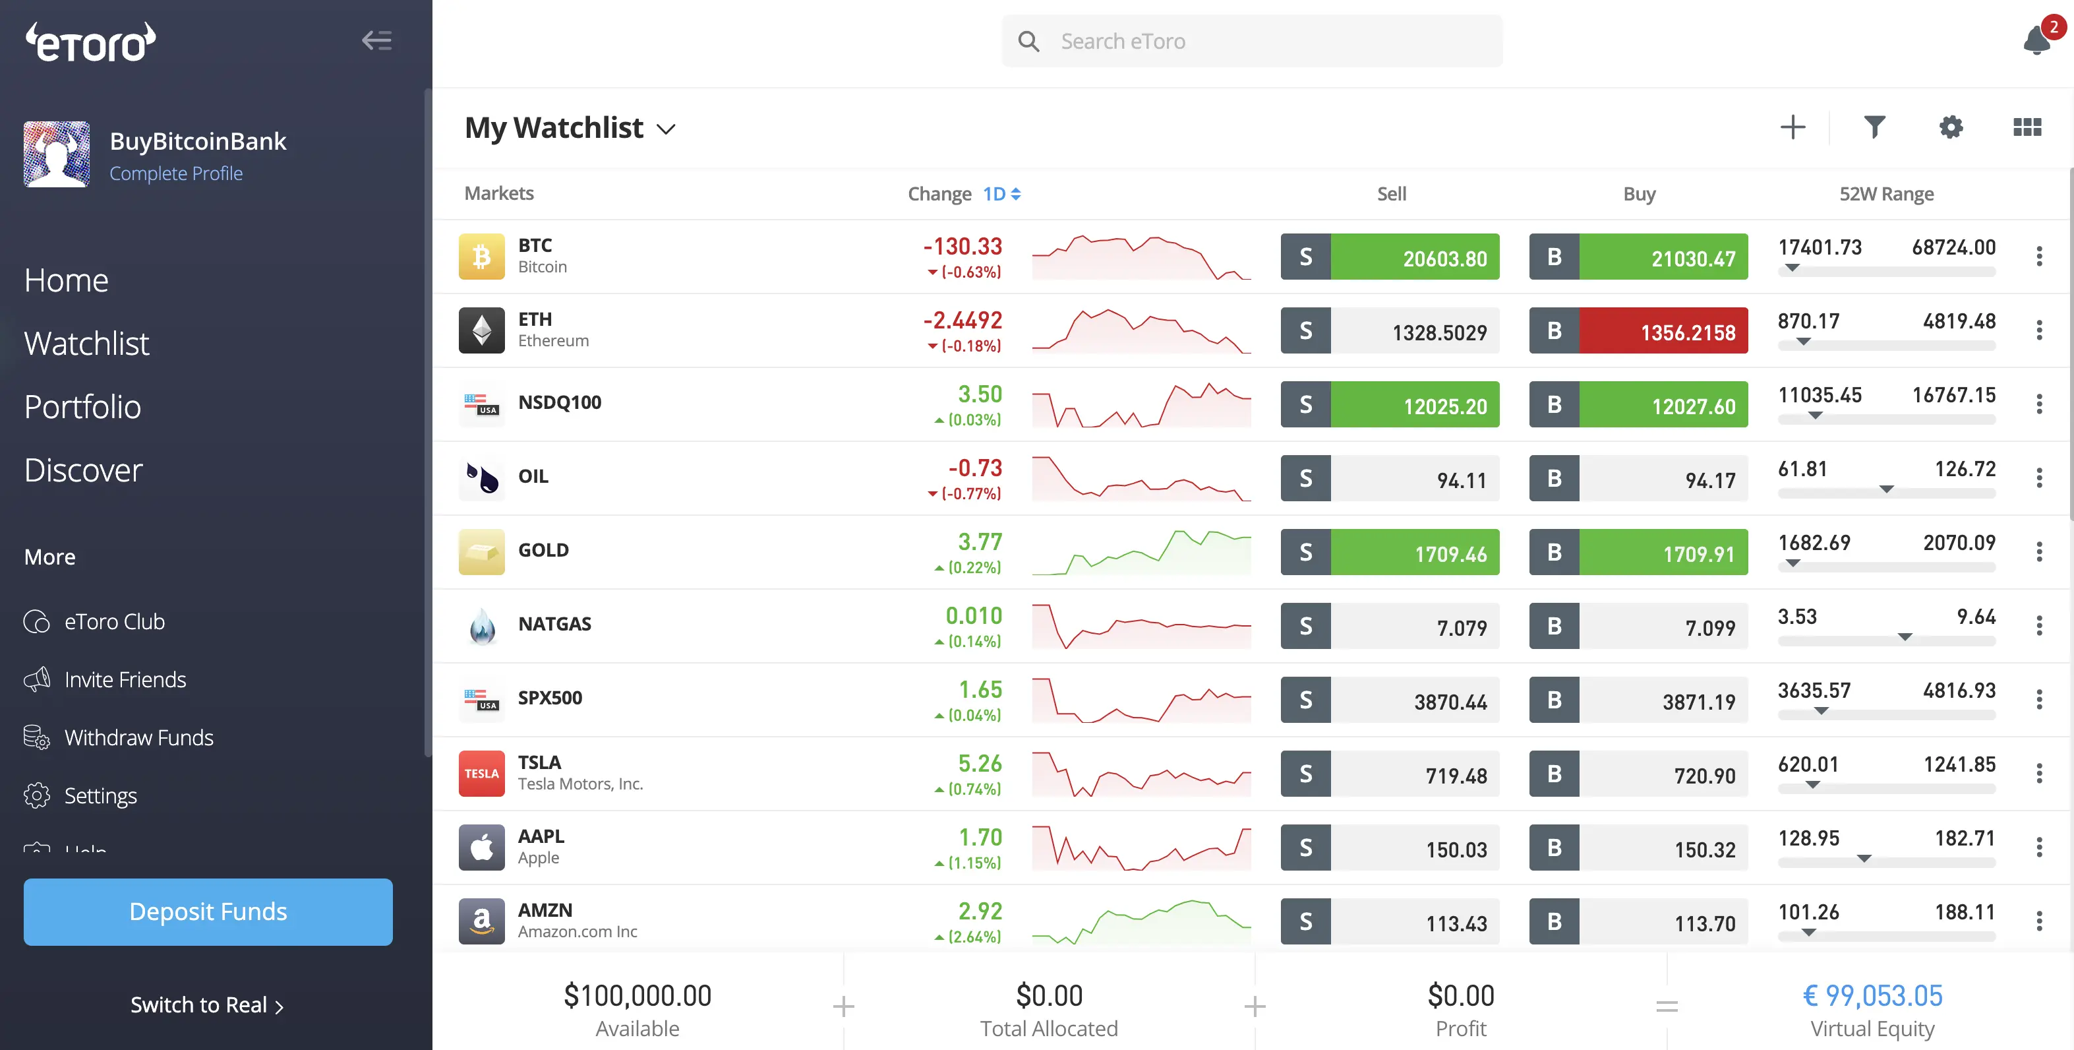The height and width of the screenshot is (1050, 2074).
Task: Click in the Search eToro field
Action: click(x=1252, y=41)
